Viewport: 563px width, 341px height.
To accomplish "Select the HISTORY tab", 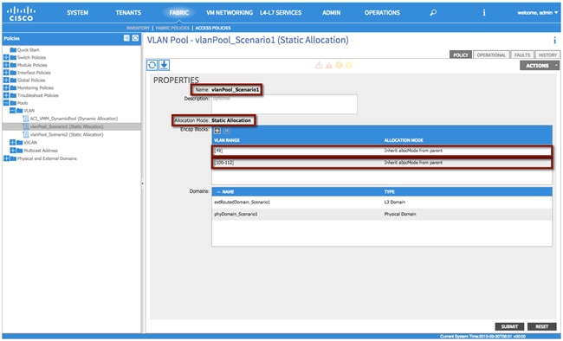I will click(547, 55).
